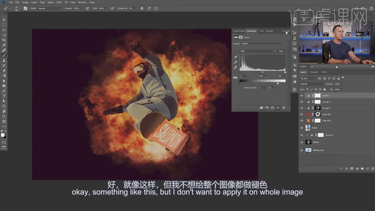Hide the Background layer

[x=302, y=150]
